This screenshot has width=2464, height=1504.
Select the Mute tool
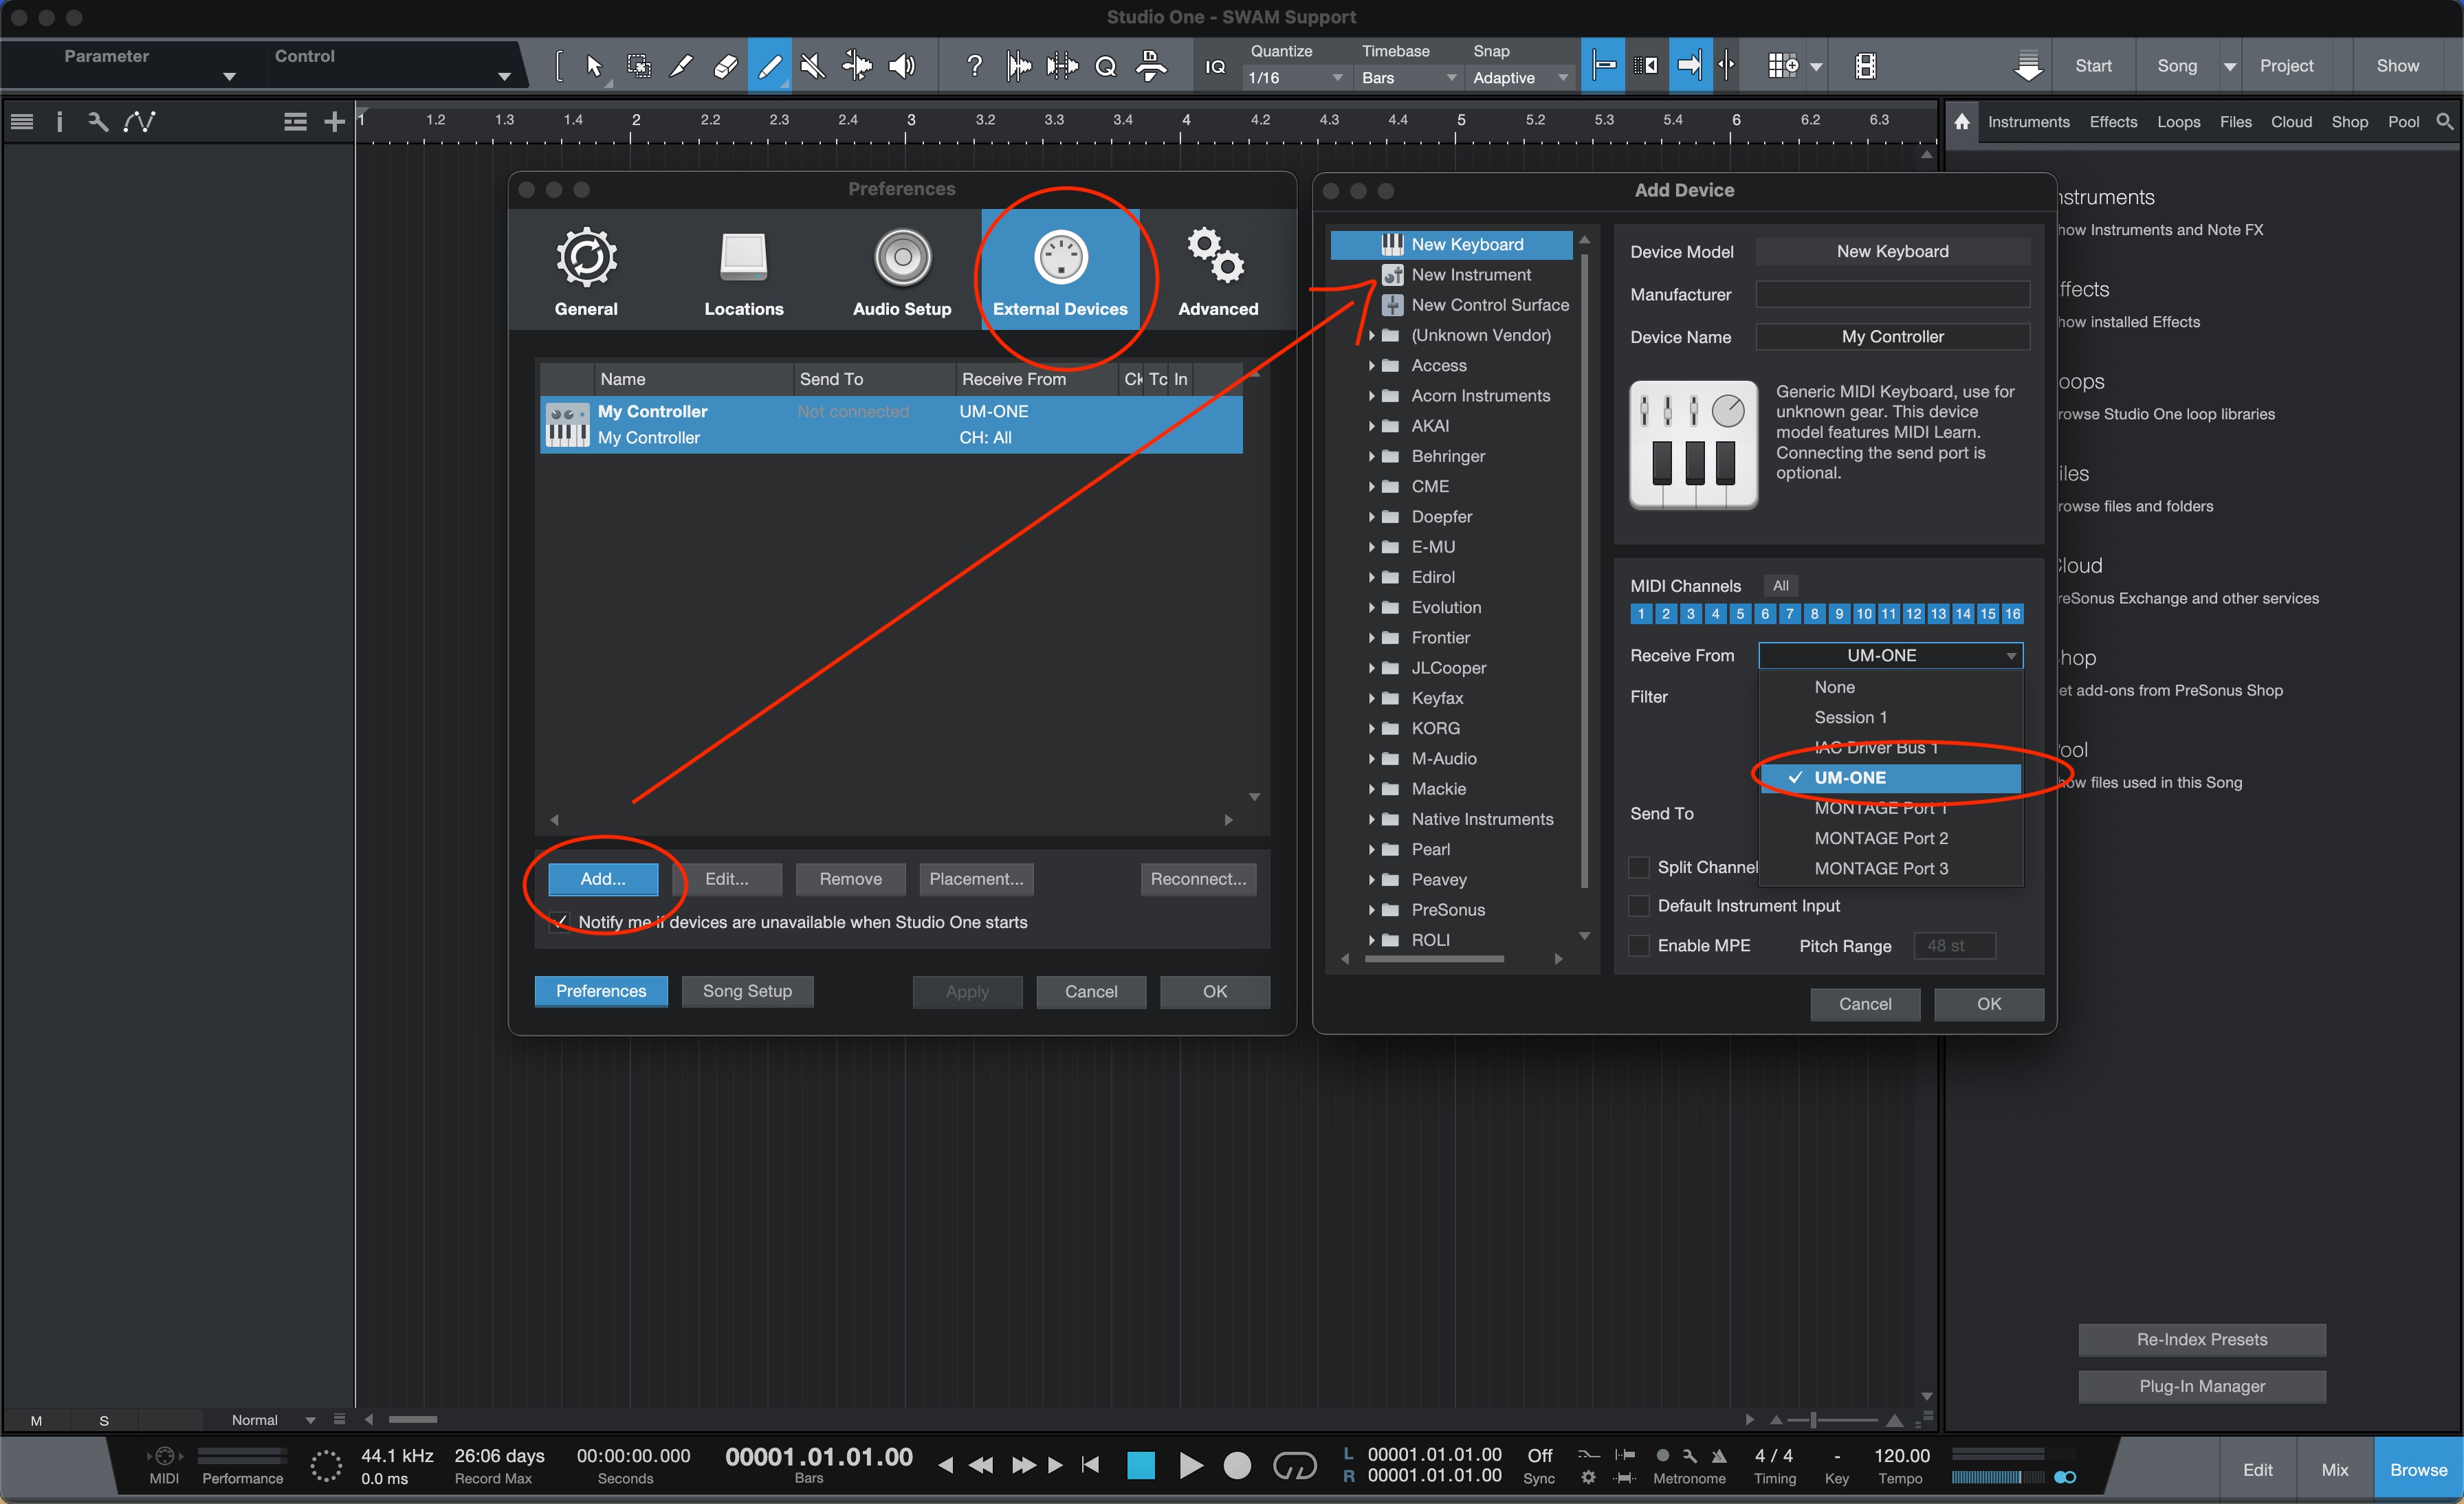tap(813, 66)
